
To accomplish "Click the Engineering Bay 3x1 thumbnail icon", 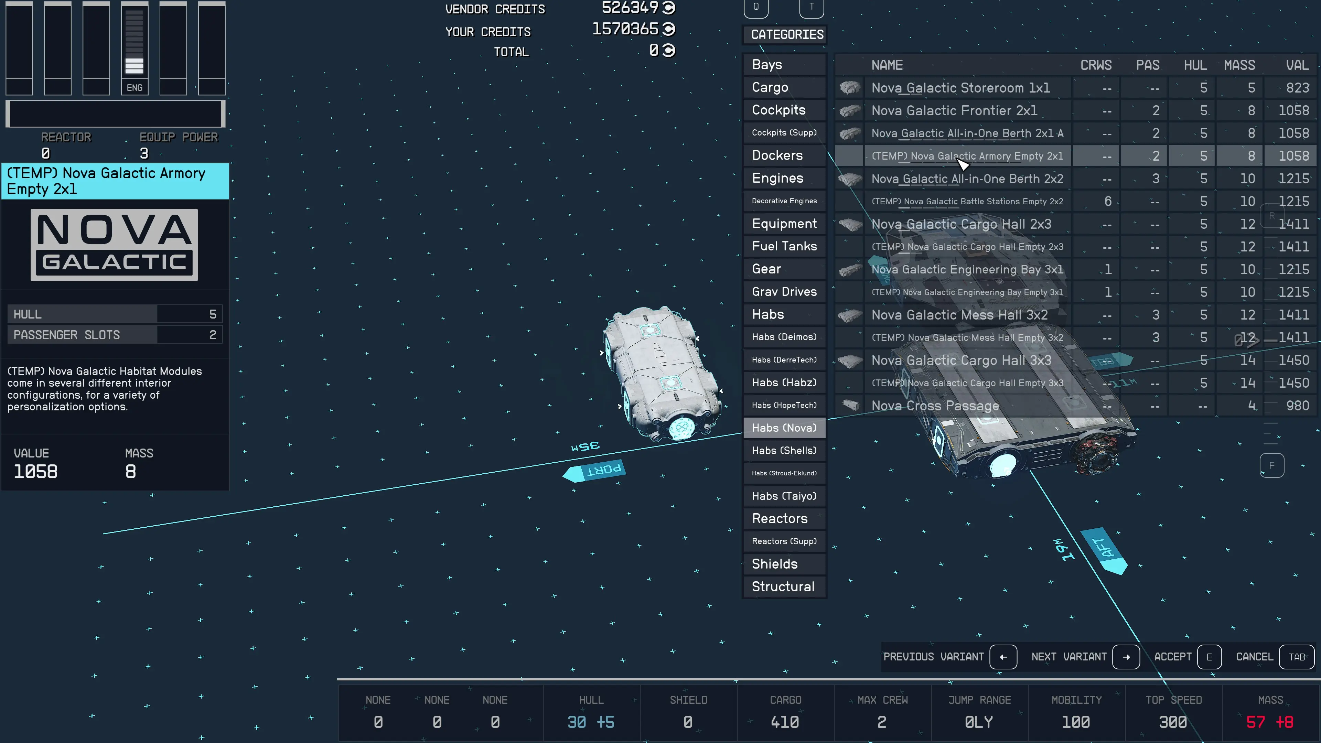I will 850,269.
